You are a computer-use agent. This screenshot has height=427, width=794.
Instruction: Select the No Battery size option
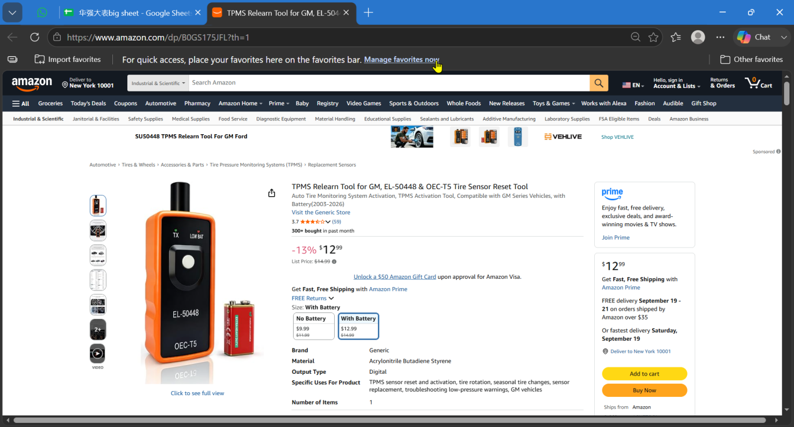314,326
